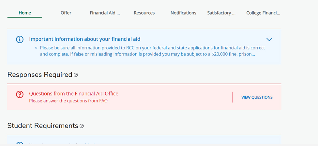
Task: Open the help icon next to Student Requirements
Action: (82, 126)
